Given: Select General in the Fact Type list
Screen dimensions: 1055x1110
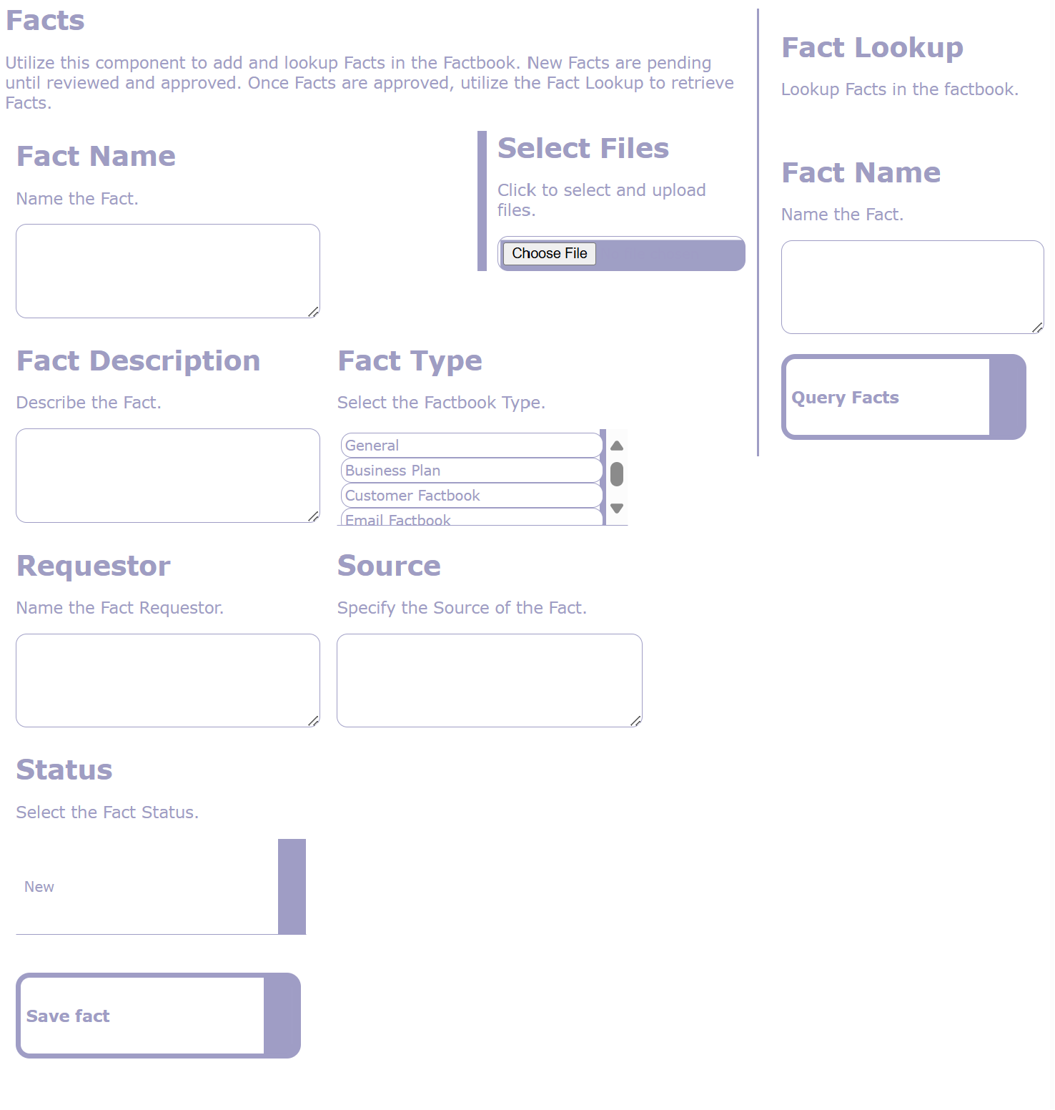Looking at the screenshot, I should pyautogui.click(x=472, y=446).
